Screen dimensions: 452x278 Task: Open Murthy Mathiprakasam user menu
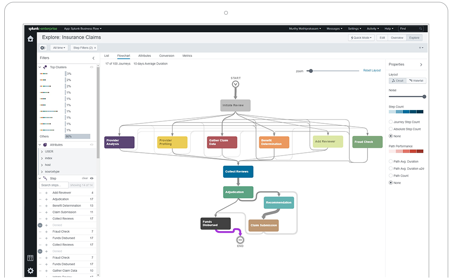click(x=305, y=28)
